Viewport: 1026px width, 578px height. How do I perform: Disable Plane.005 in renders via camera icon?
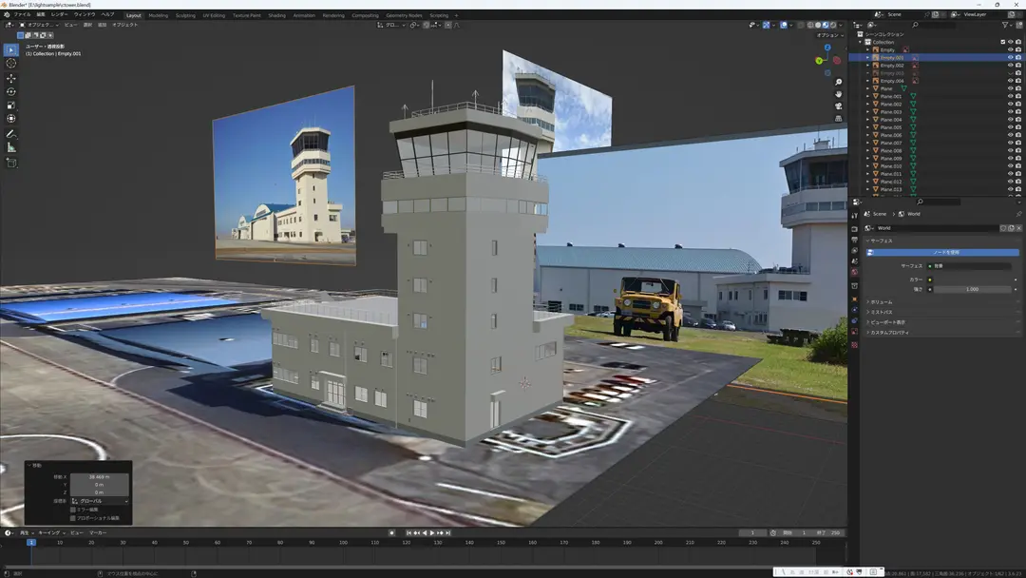(x=1018, y=127)
